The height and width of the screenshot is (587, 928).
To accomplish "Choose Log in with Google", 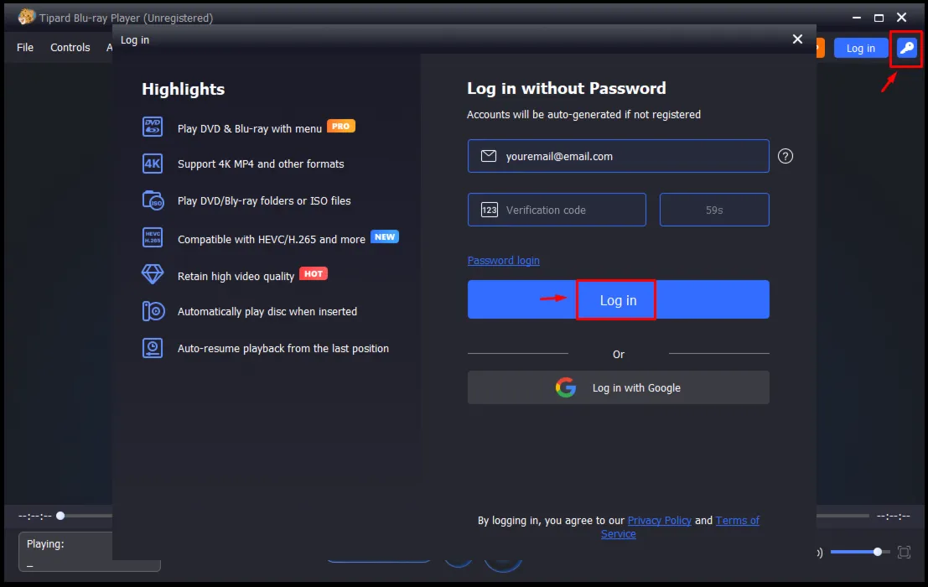I will [x=618, y=387].
